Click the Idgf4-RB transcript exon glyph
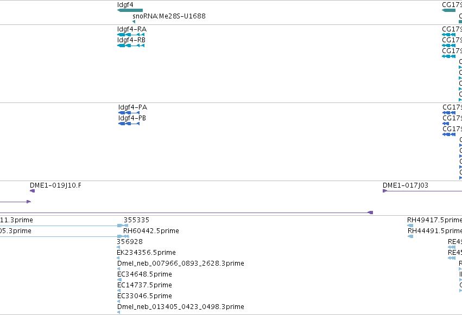This screenshot has width=462, height=315. 131,46
